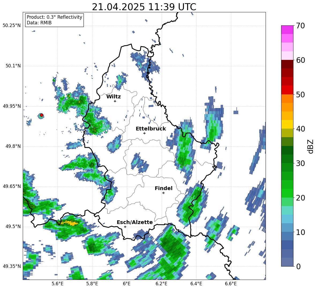Click the colorbar value 50

click(300, 94)
